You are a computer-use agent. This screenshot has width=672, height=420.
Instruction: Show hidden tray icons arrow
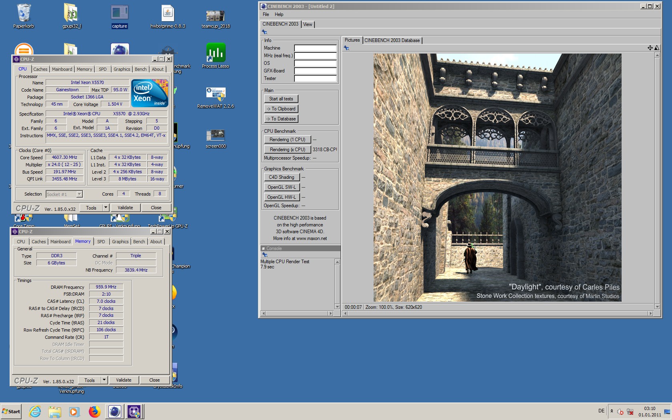612,411
